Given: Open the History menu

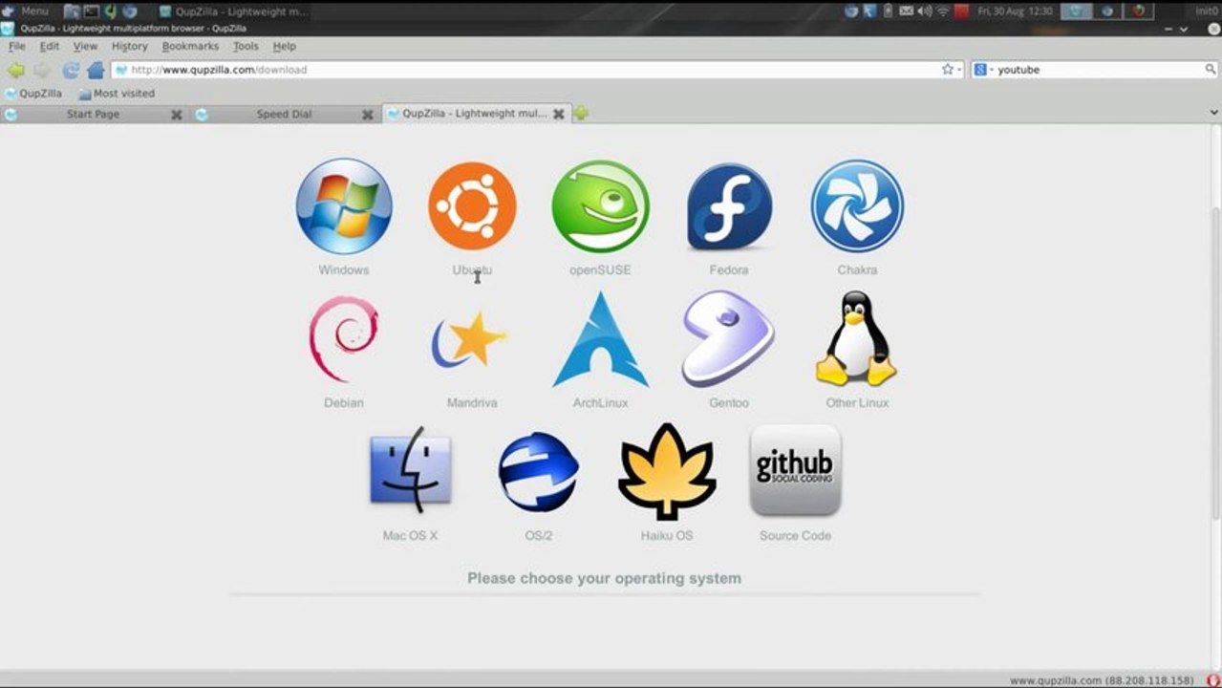Looking at the screenshot, I should pos(130,46).
